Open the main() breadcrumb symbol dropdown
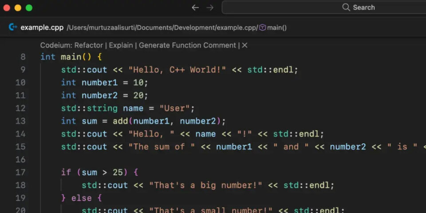The image size is (426, 213). (x=277, y=28)
